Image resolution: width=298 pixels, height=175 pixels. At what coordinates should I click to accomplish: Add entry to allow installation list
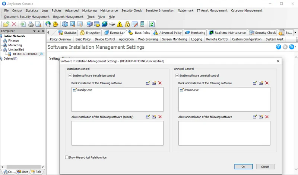(148, 117)
